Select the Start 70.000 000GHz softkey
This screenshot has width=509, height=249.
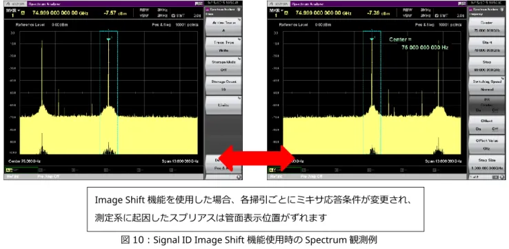(487, 46)
